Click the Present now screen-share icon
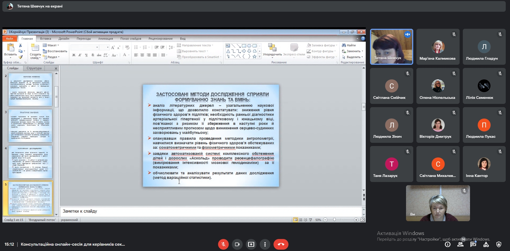510x251 pixels. [x=251, y=244]
